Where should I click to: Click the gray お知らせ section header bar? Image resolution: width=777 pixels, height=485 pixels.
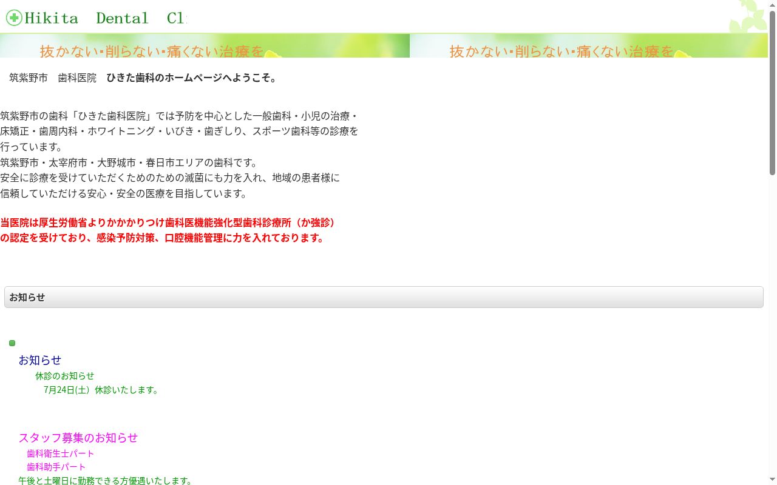tap(384, 297)
